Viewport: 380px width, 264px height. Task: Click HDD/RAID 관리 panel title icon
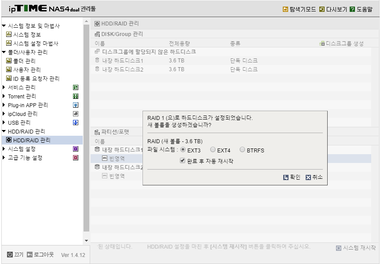(97, 23)
